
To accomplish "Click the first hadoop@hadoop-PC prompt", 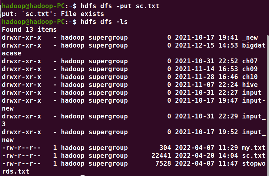I will (x=33, y=6).
